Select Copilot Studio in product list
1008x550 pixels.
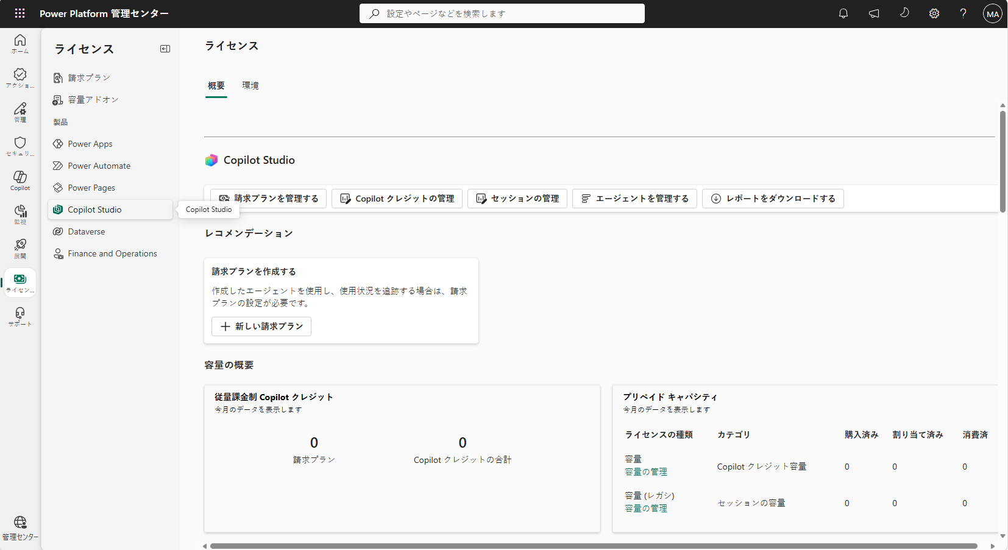(x=110, y=210)
